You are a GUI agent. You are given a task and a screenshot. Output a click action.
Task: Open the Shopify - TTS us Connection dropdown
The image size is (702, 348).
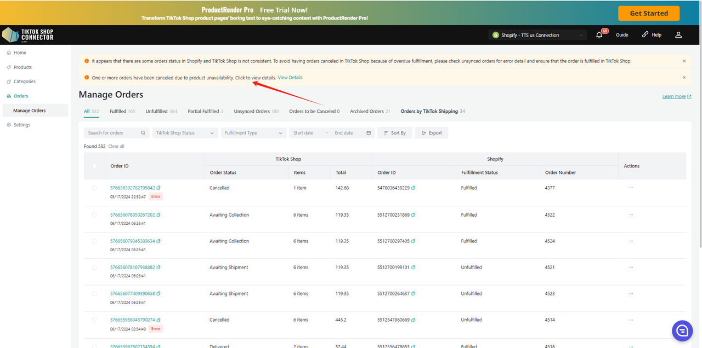[538, 35]
